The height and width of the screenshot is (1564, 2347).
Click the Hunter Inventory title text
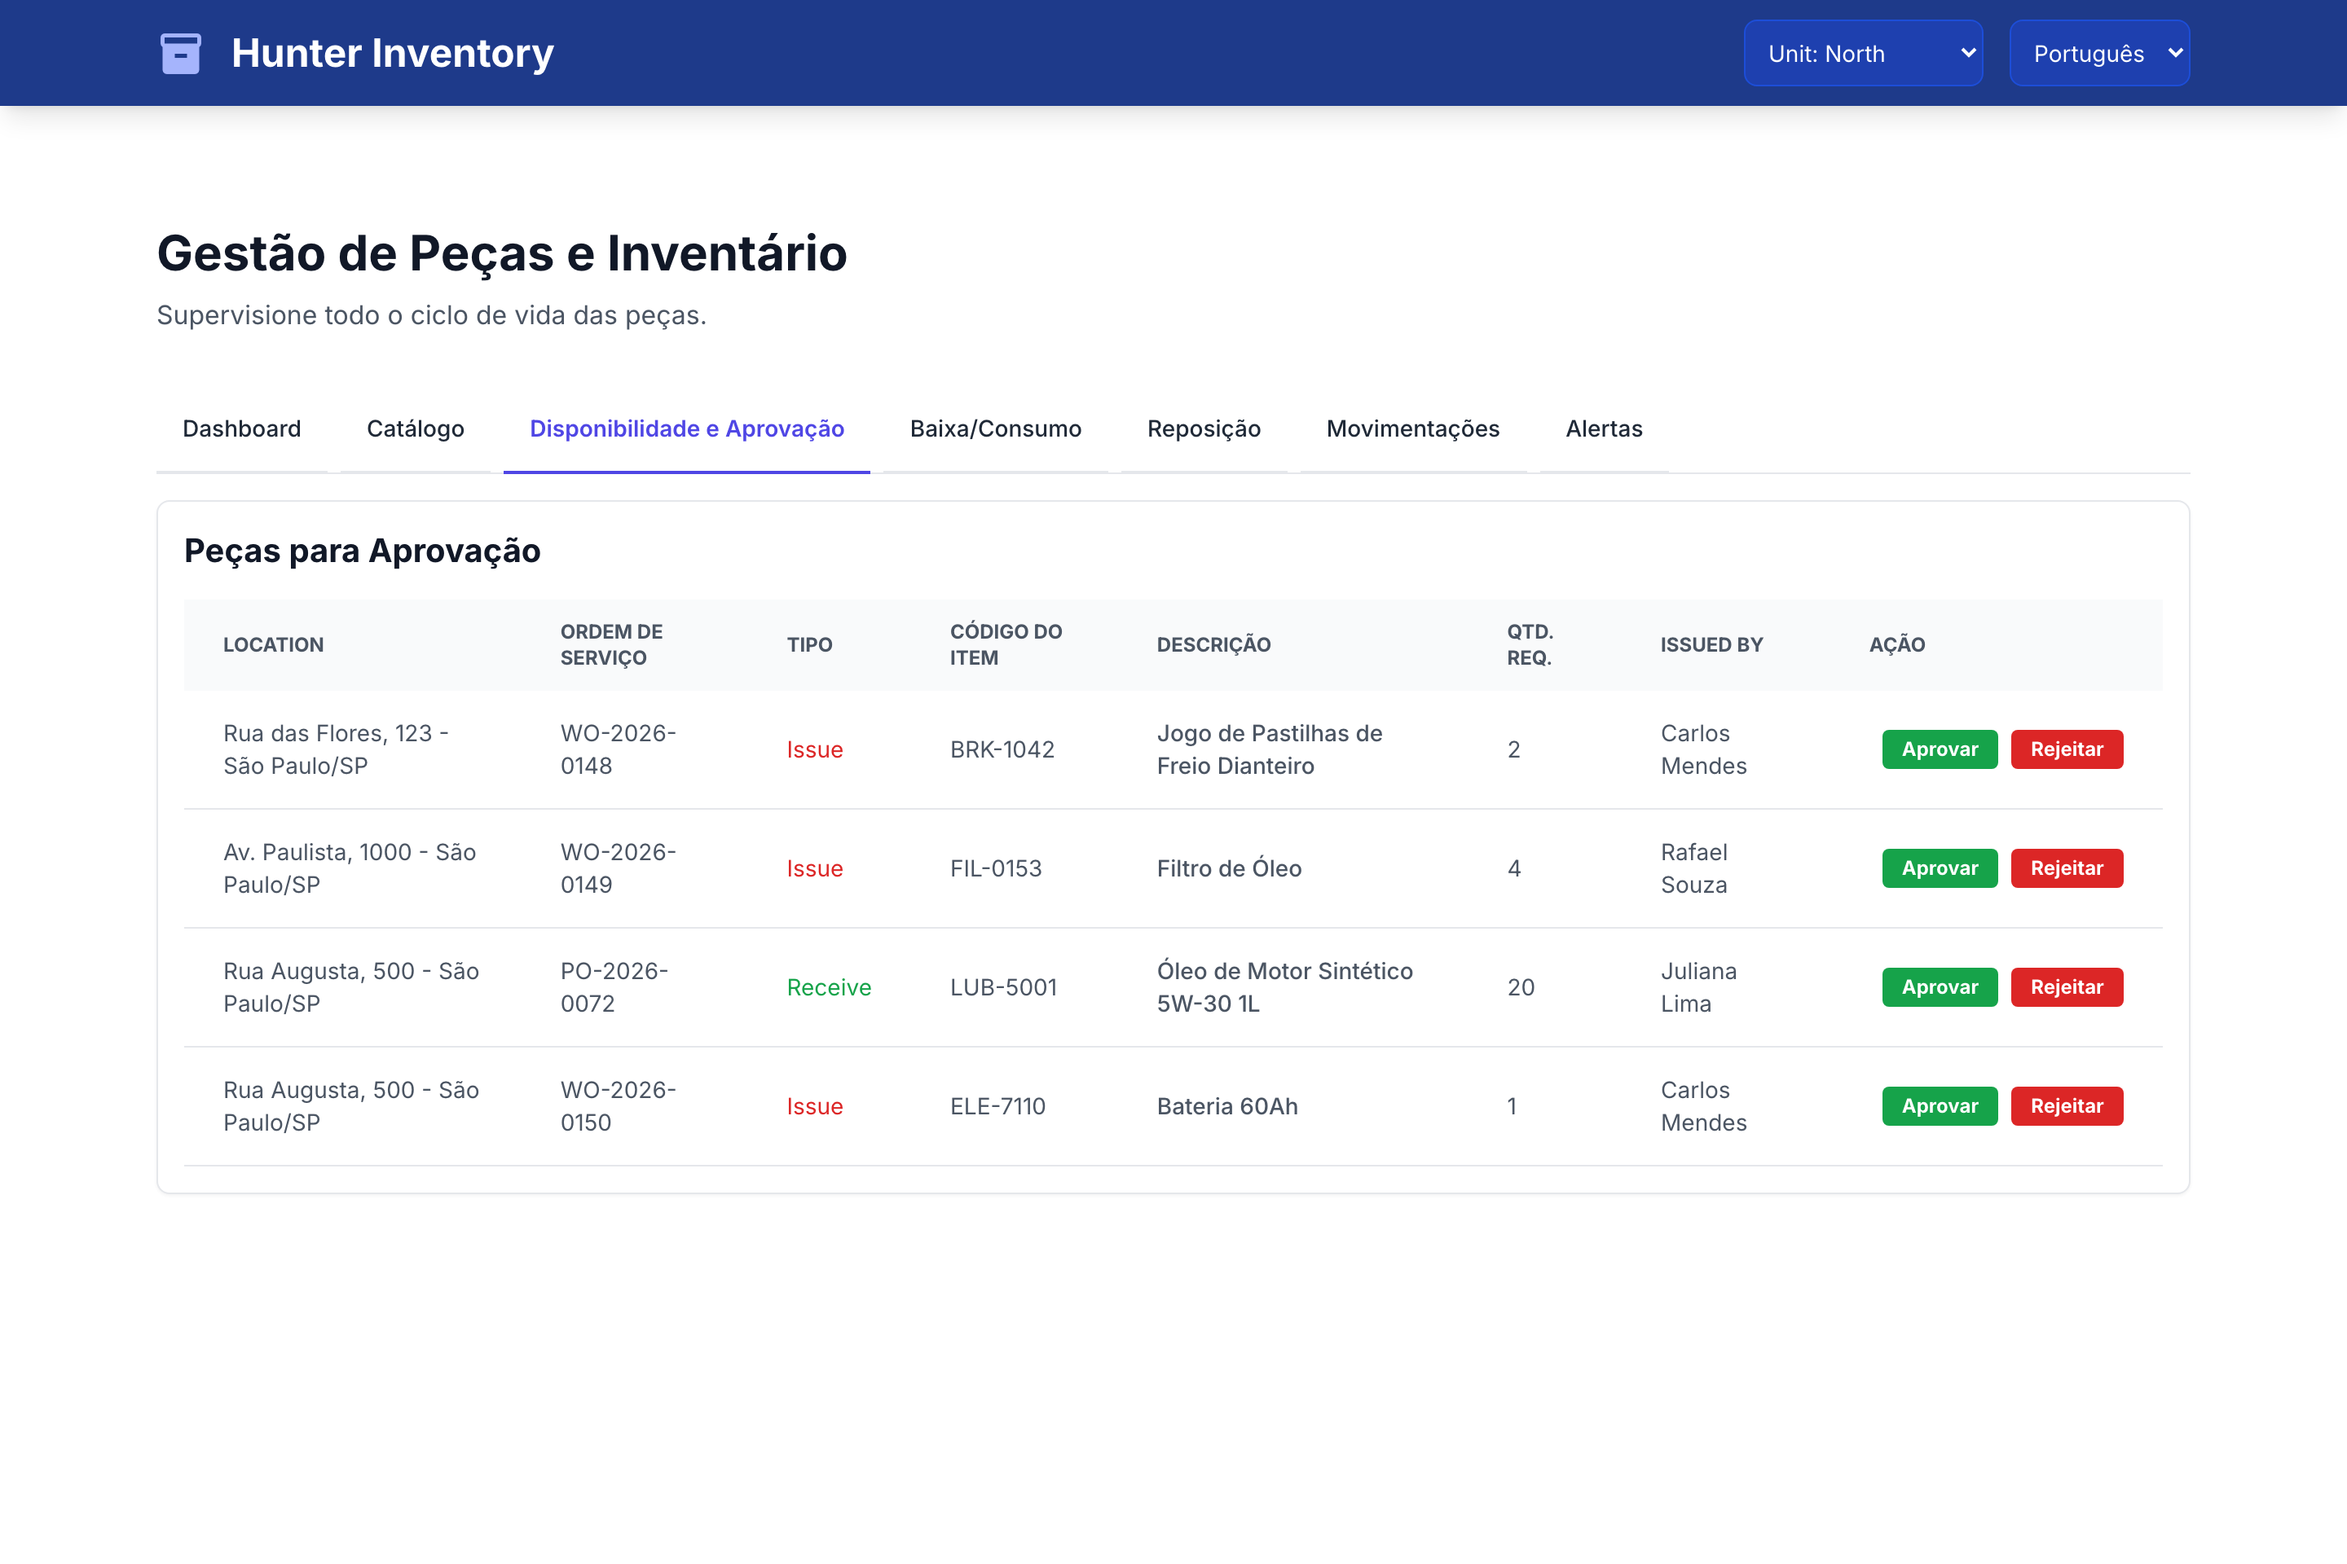(x=392, y=53)
